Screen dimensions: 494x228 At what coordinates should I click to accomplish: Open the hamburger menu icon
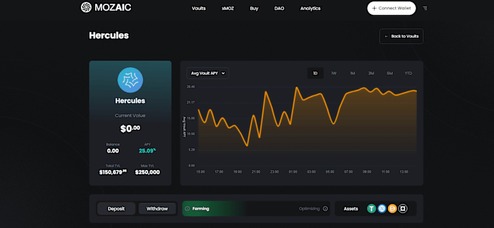425,8
